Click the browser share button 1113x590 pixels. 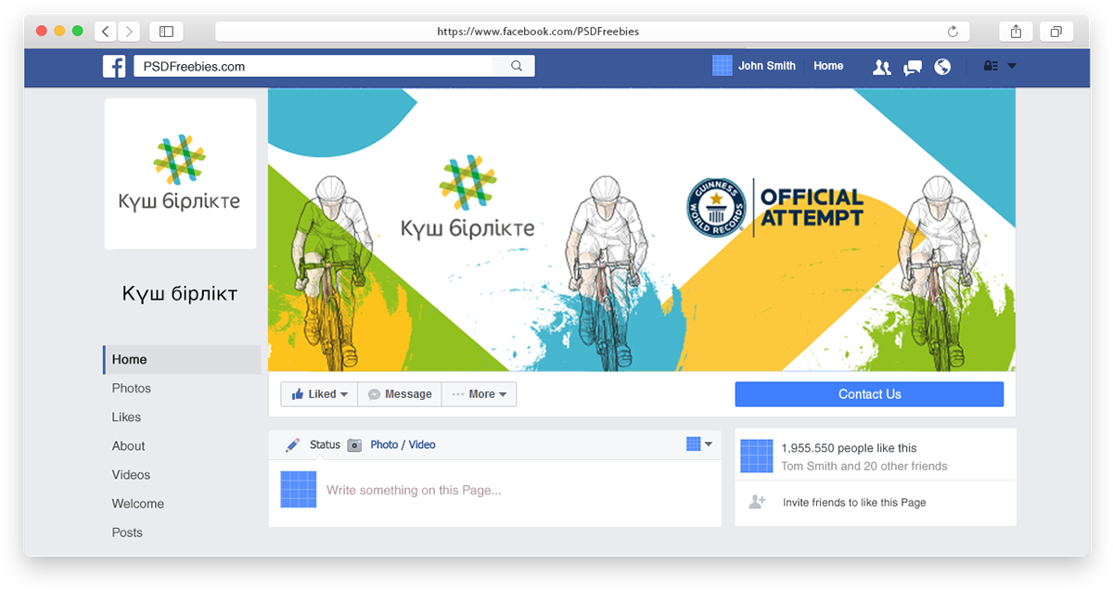1017,32
